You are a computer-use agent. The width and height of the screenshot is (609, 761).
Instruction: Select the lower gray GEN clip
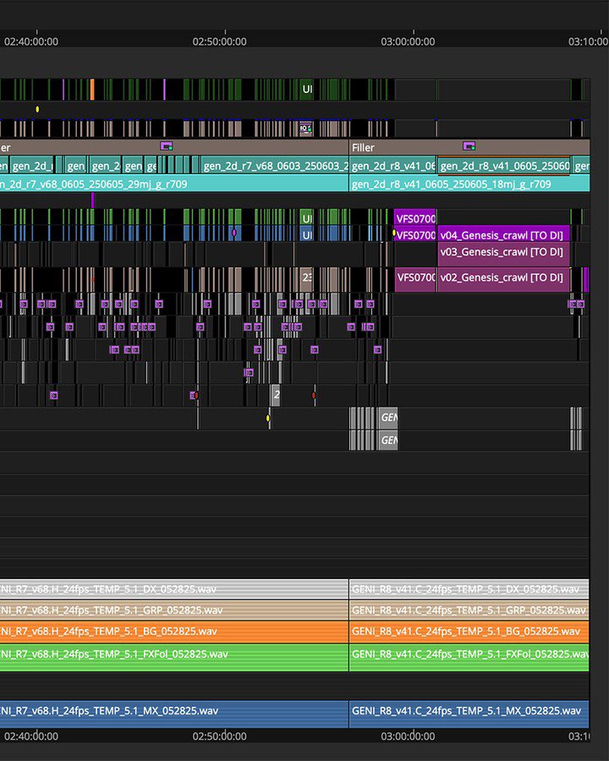pos(387,441)
